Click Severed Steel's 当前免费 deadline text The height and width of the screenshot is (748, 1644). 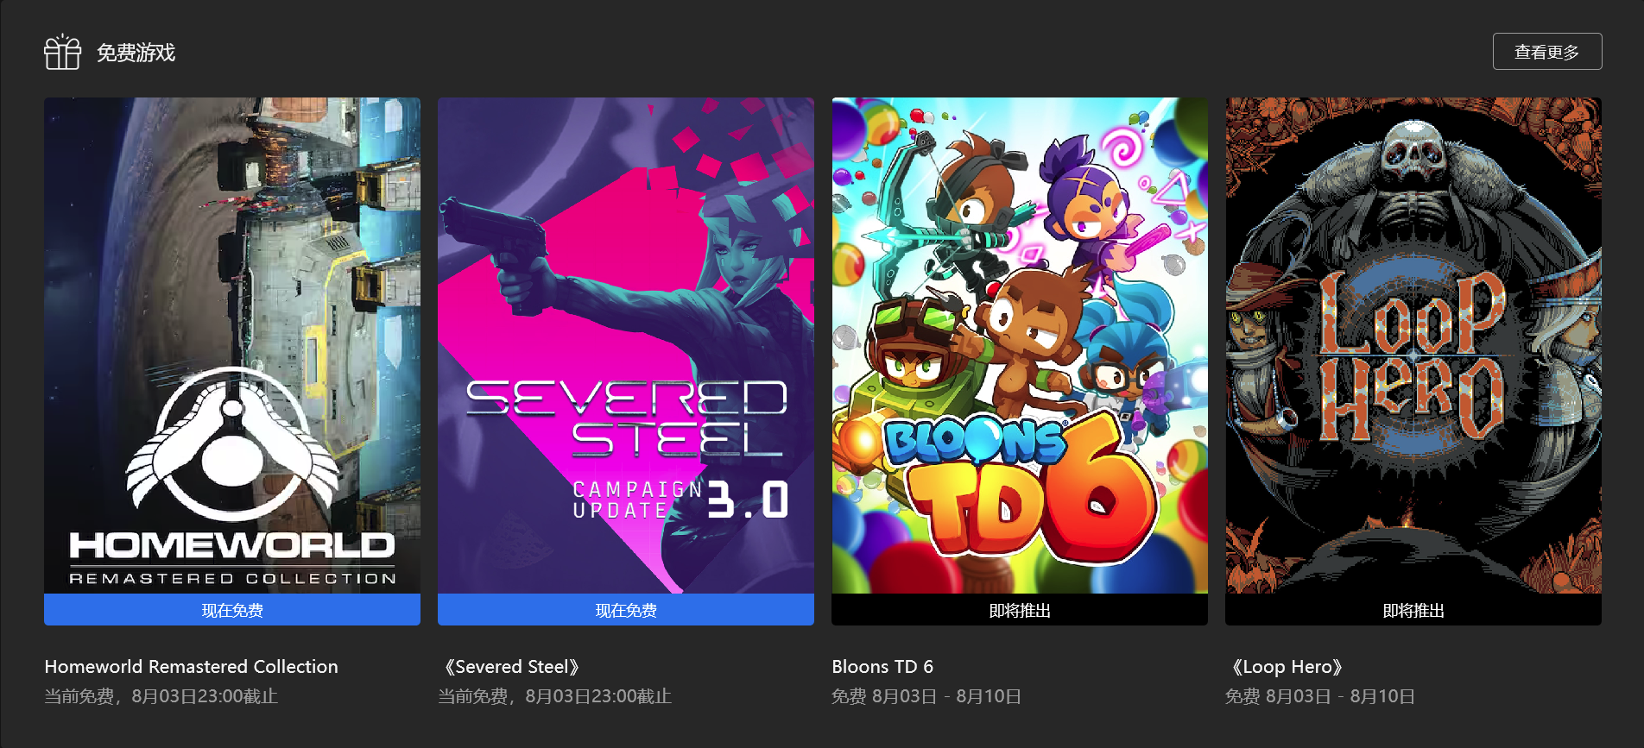[x=555, y=696]
